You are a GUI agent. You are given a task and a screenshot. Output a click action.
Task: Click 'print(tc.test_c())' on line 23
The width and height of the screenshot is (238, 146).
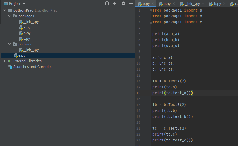click(x=173, y=140)
